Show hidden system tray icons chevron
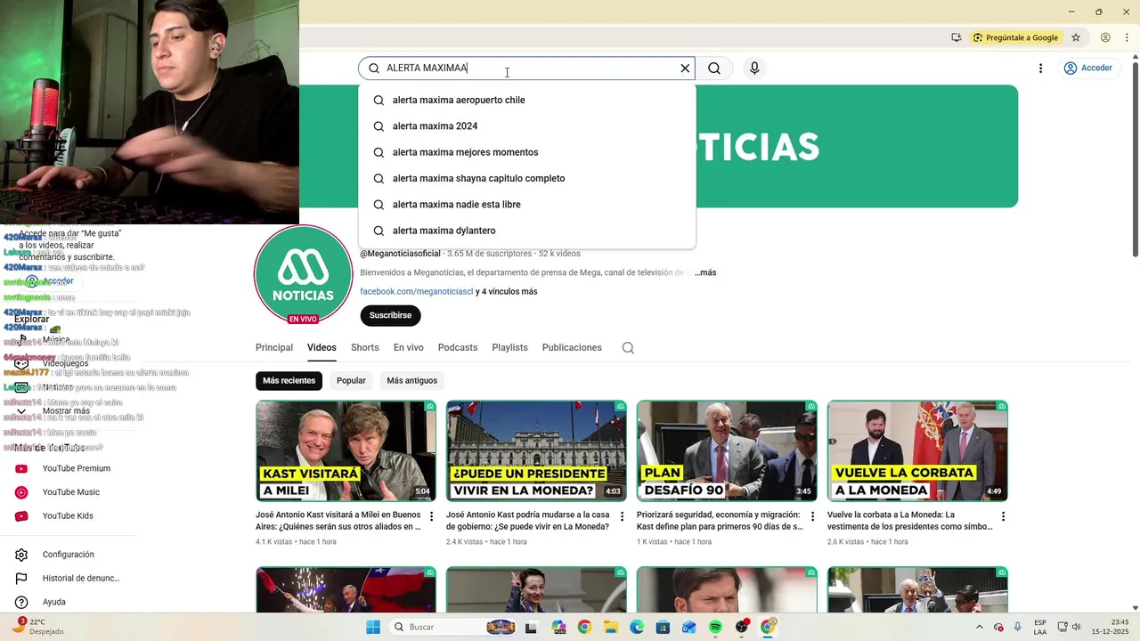This screenshot has width=1140, height=641. 980,627
